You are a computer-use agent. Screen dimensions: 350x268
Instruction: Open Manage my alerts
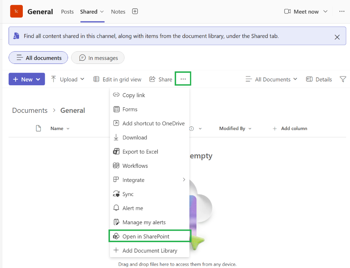(x=150, y=222)
